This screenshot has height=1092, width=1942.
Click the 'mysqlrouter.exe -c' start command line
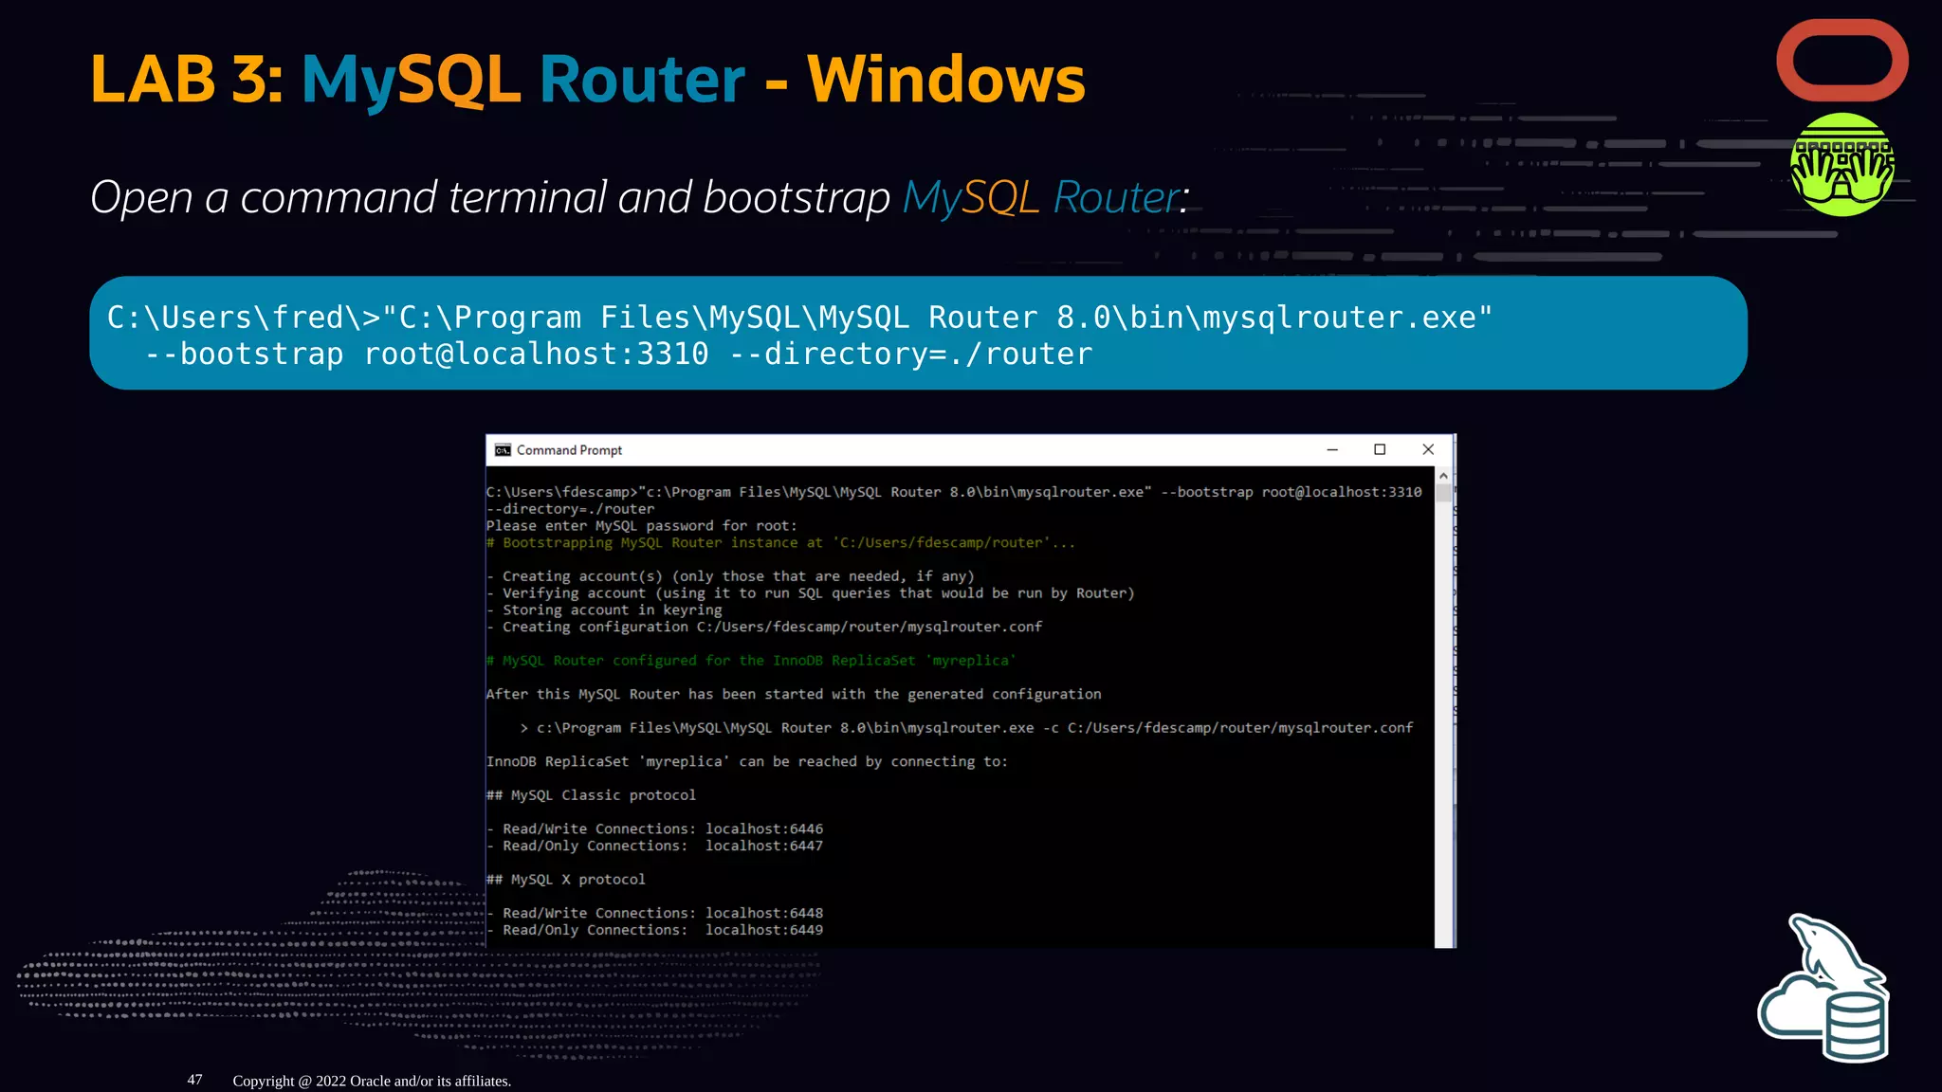[966, 728]
